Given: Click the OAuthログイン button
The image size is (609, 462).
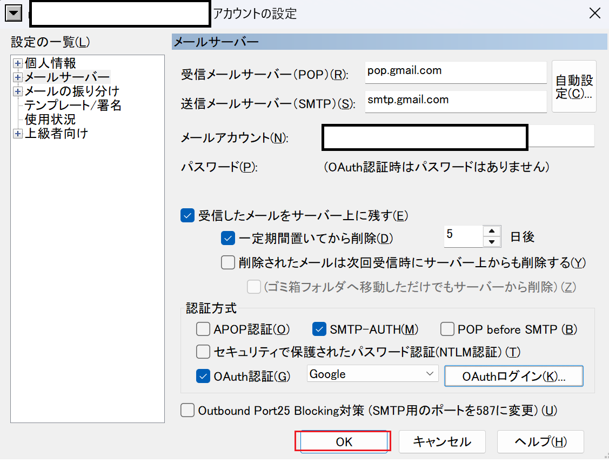Looking at the screenshot, I should coord(513,377).
